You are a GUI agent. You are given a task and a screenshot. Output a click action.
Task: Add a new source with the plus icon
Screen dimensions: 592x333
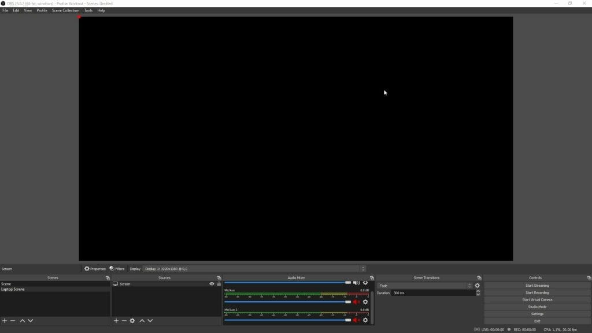click(x=116, y=321)
